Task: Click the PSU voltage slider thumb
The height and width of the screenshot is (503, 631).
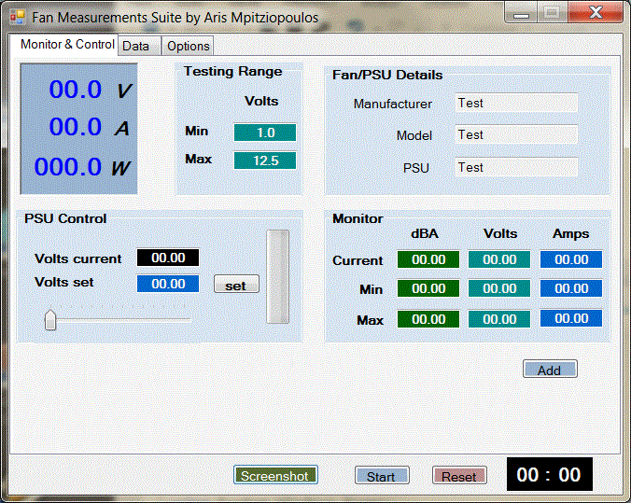Action: [x=50, y=319]
